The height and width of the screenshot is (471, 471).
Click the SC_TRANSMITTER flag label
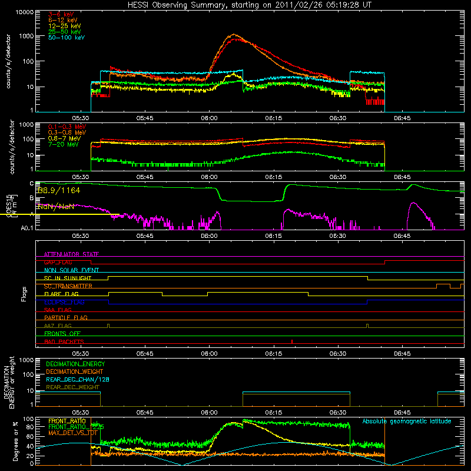tap(68, 286)
